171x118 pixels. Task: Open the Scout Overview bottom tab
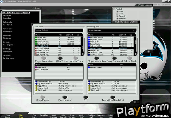coord(54,116)
